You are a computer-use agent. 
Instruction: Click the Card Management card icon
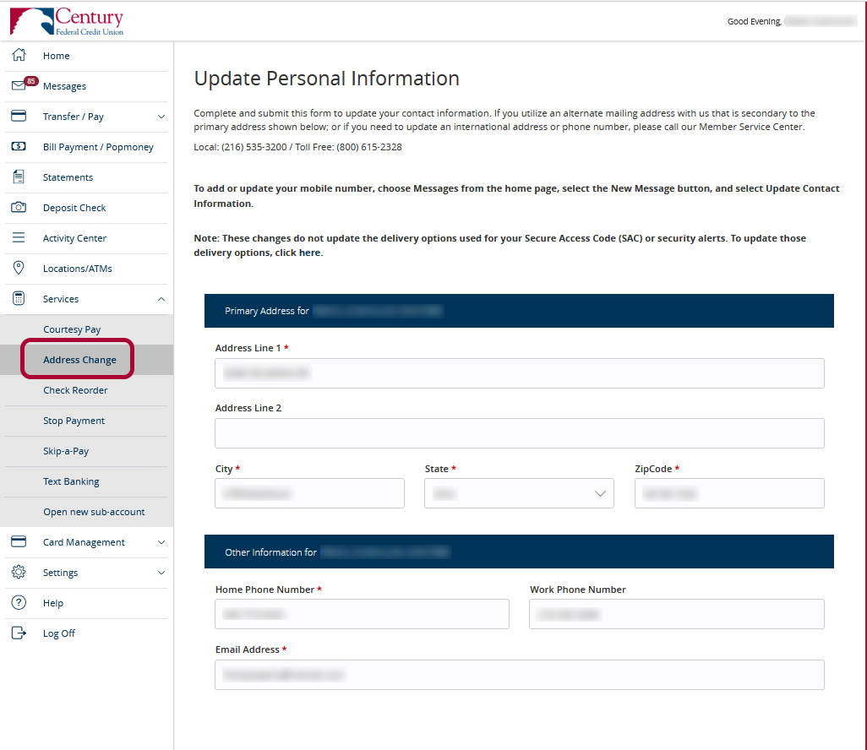(x=19, y=541)
